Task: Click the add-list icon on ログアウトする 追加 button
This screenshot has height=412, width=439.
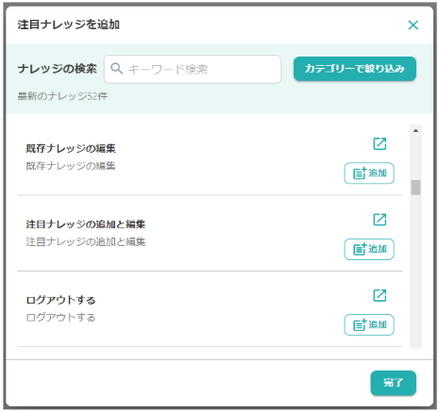Action: [x=360, y=324]
